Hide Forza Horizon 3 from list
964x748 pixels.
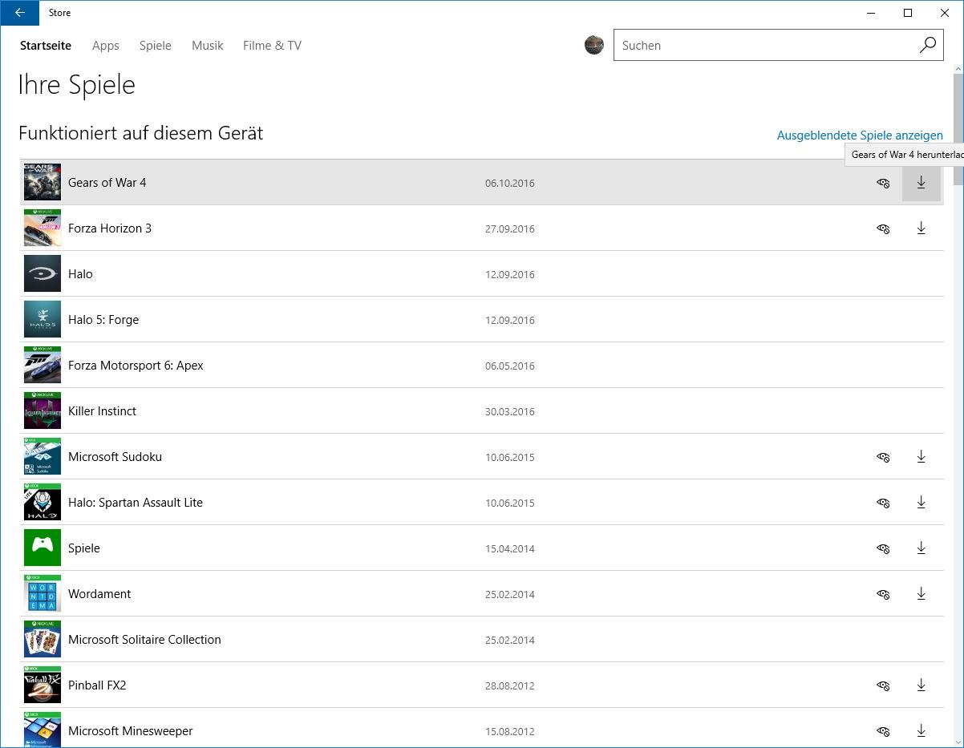click(x=883, y=228)
